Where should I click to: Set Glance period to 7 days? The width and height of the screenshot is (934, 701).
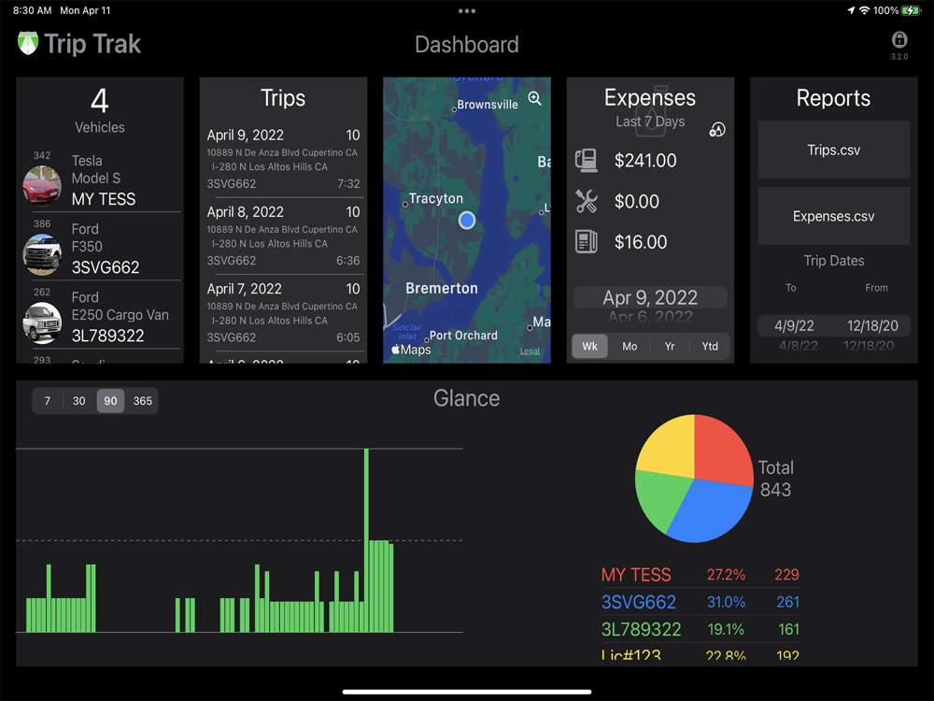point(48,401)
